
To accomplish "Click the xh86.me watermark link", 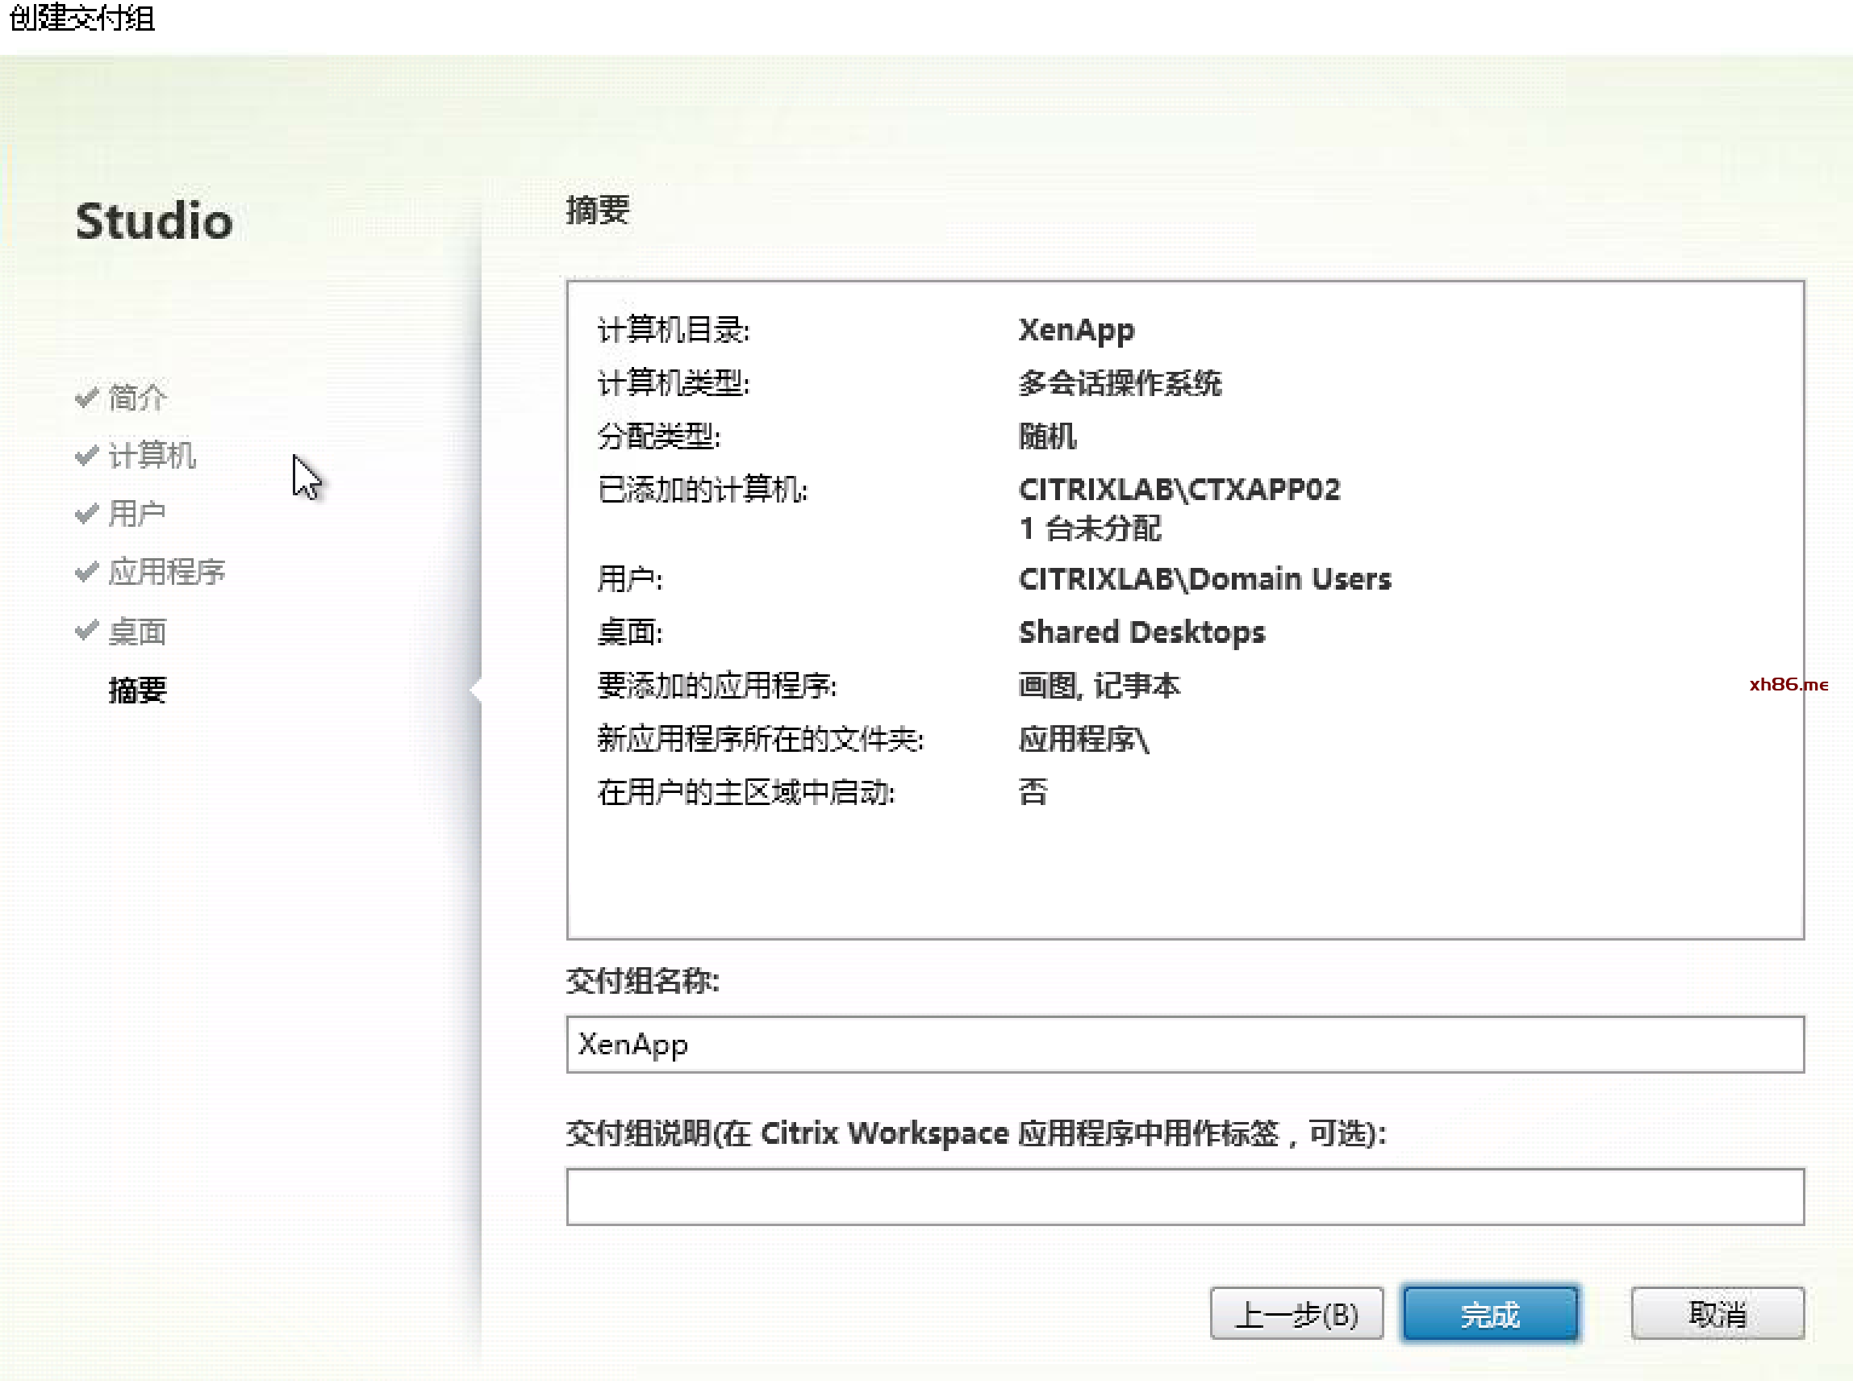I will (x=1788, y=685).
